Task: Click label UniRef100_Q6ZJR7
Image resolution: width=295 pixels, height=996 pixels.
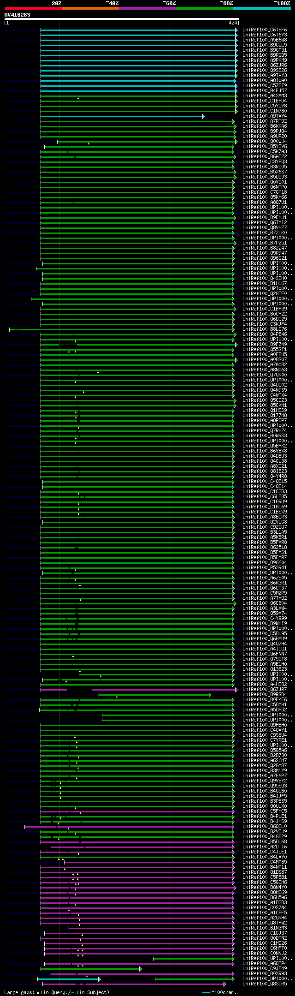Action: tap(265, 690)
